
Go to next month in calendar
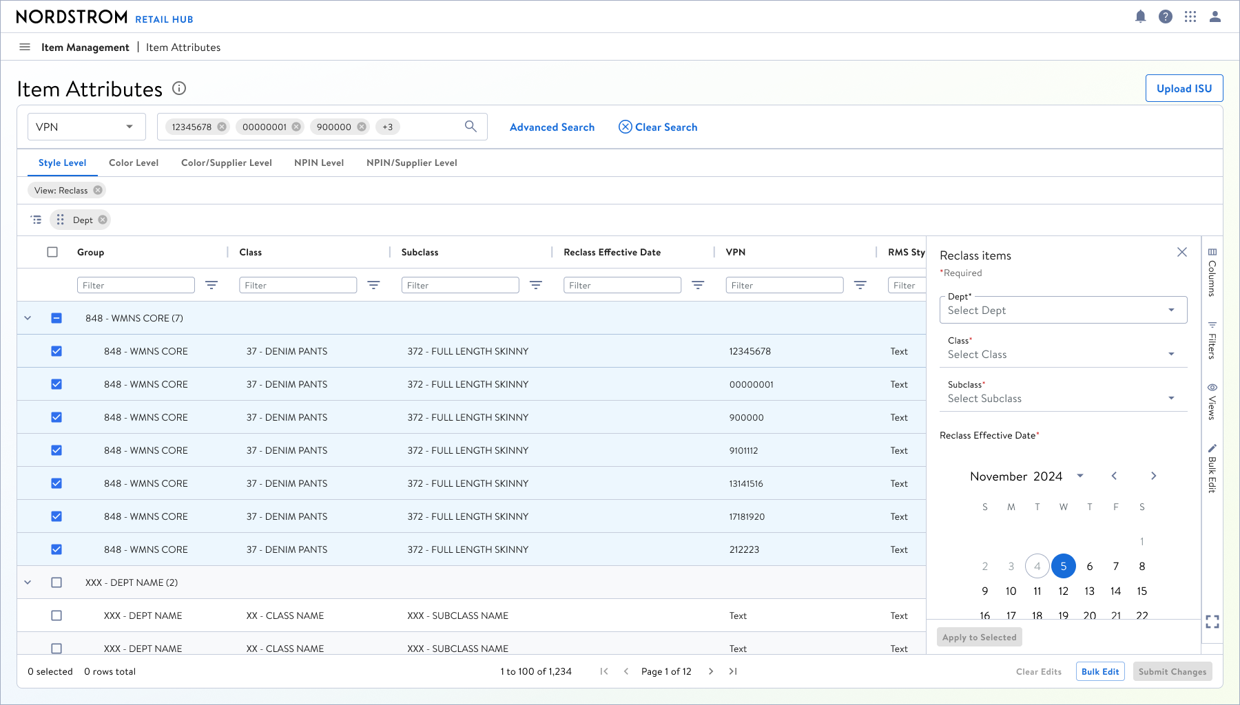1154,476
